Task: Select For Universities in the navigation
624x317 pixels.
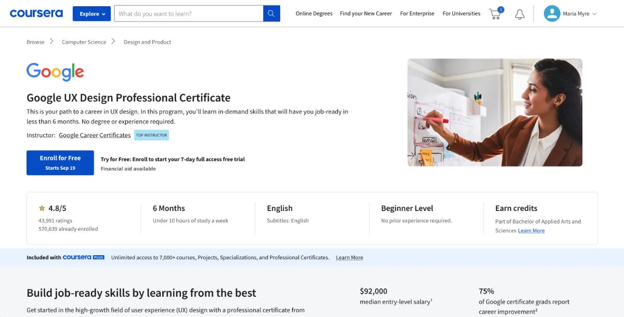Action: 461,14
